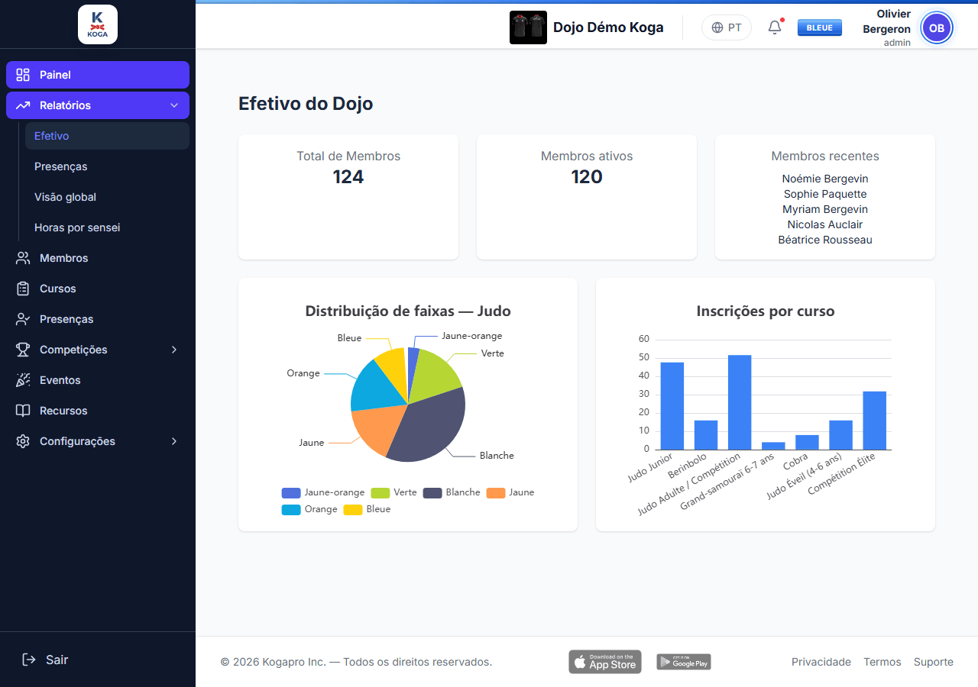Go to Visão global report
Viewport: 978px width, 687px height.
(107, 197)
